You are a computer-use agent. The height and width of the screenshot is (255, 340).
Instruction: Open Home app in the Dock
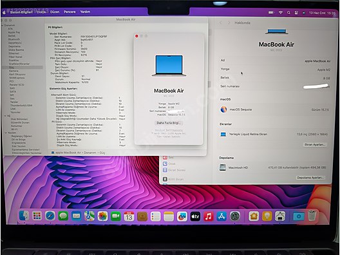click(x=254, y=216)
